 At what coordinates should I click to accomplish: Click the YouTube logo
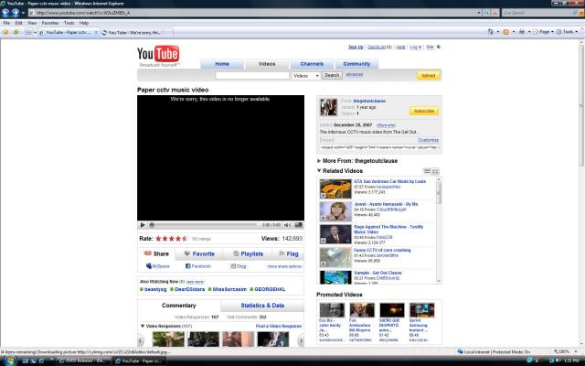point(158,54)
